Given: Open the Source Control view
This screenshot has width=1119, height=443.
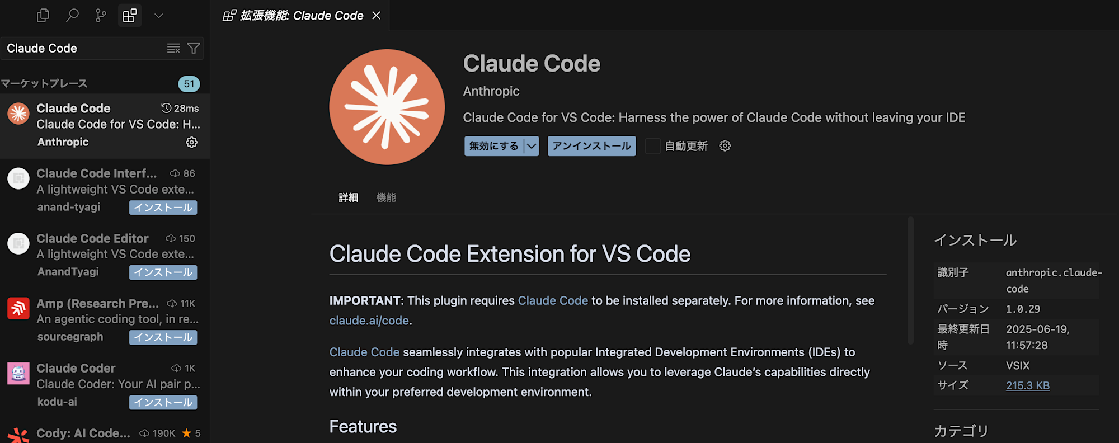Looking at the screenshot, I should click(x=101, y=16).
